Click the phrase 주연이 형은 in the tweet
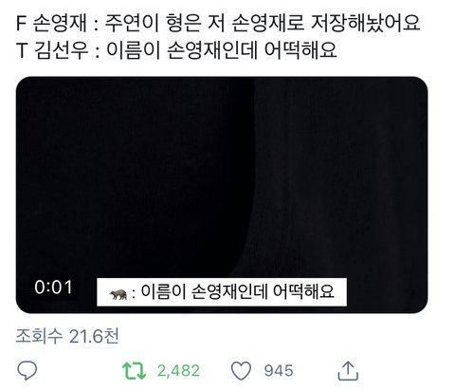The height and width of the screenshot is (390, 455). click(153, 23)
